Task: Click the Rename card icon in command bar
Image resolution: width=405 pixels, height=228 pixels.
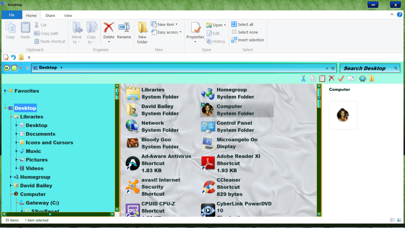Action: pyautogui.click(x=351, y=79)
